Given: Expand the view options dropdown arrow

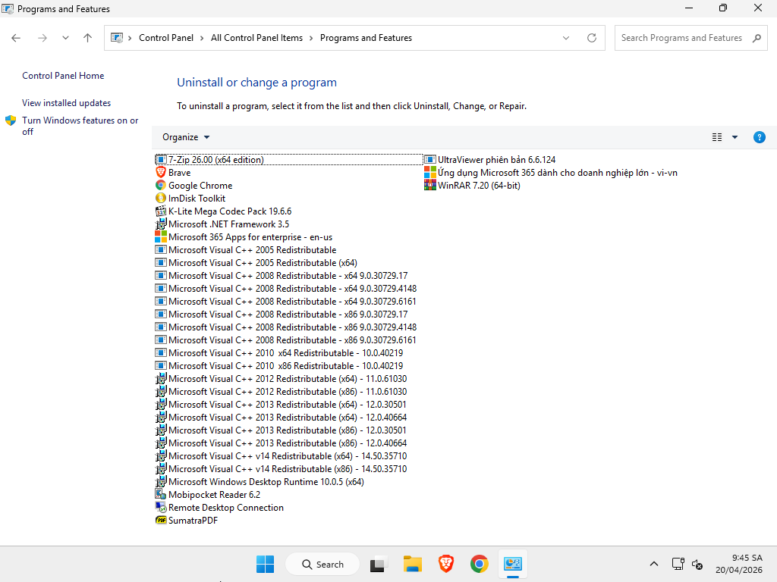Looking at the screenshot, I should [735, 137].
